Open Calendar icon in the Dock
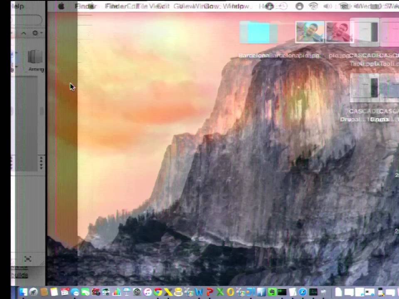This screenshot has height=299, width=399. (65, 292)
